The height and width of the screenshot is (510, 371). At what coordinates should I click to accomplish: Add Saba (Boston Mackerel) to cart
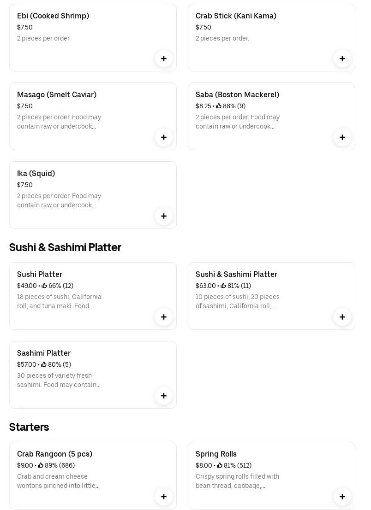click(342, 137)
